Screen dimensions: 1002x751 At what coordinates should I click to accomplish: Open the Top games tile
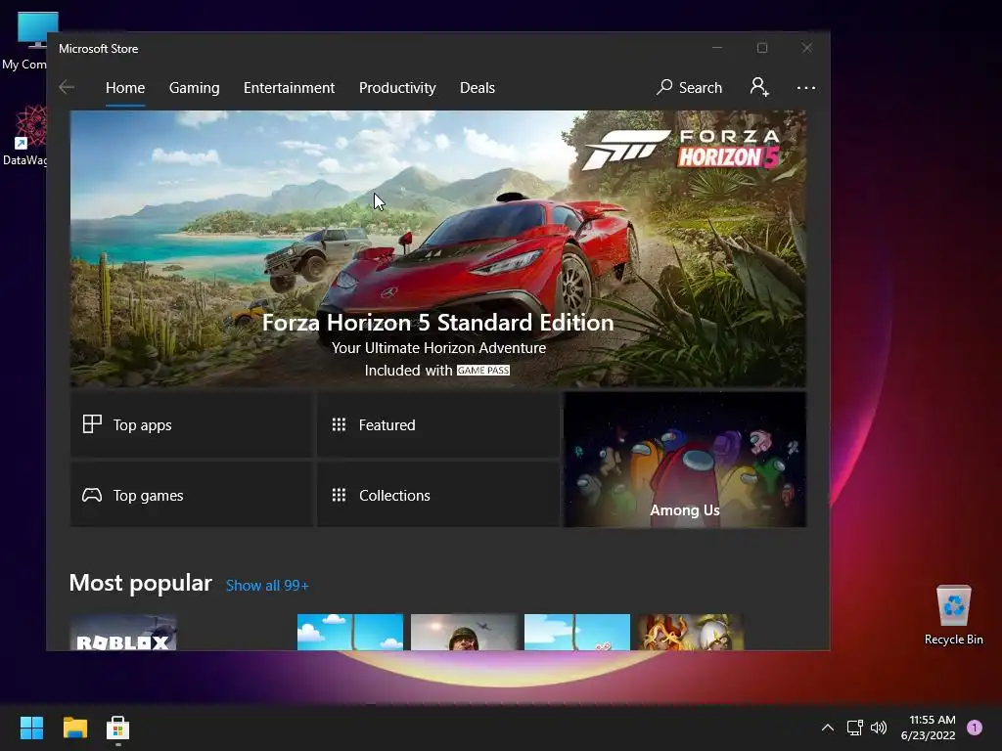pyautogui.click(x=191, y=495)
